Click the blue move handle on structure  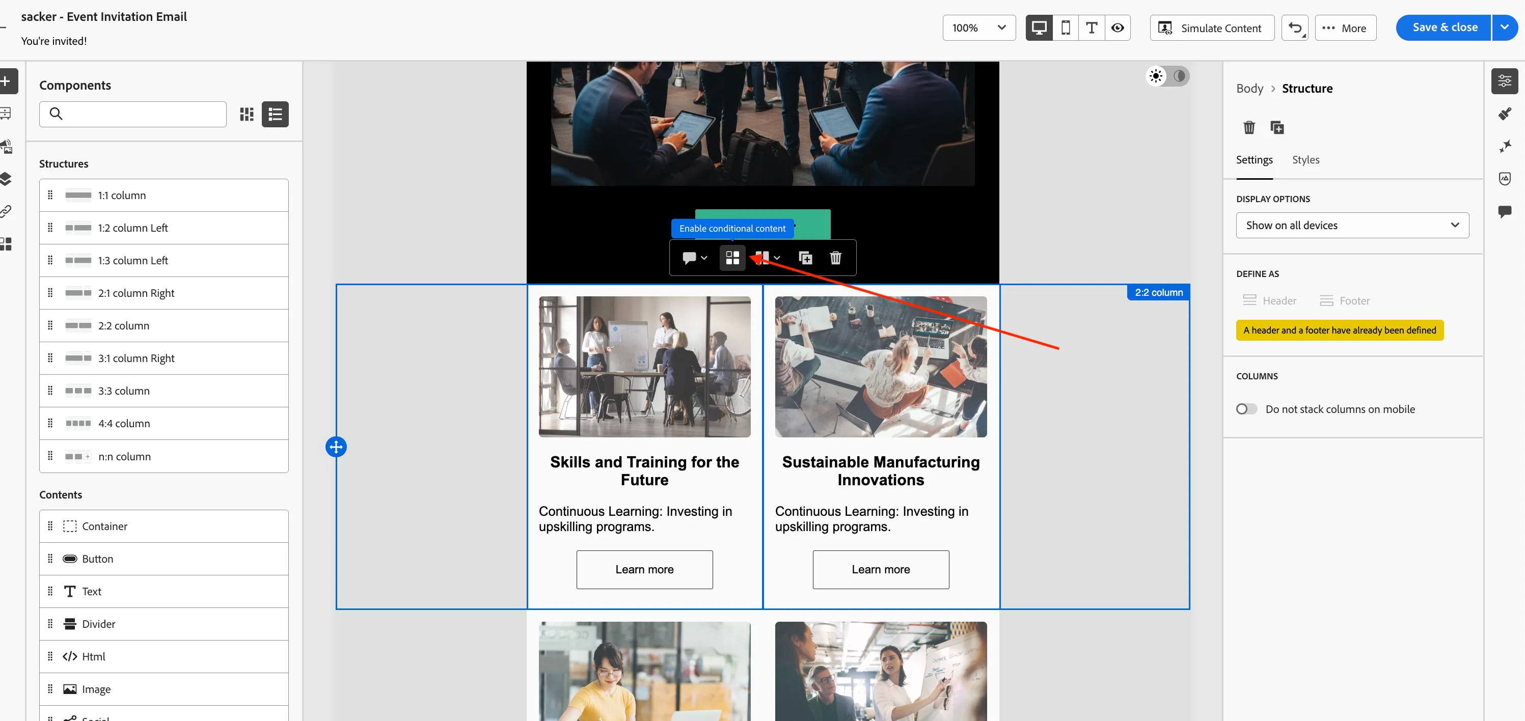click(336, 447)
